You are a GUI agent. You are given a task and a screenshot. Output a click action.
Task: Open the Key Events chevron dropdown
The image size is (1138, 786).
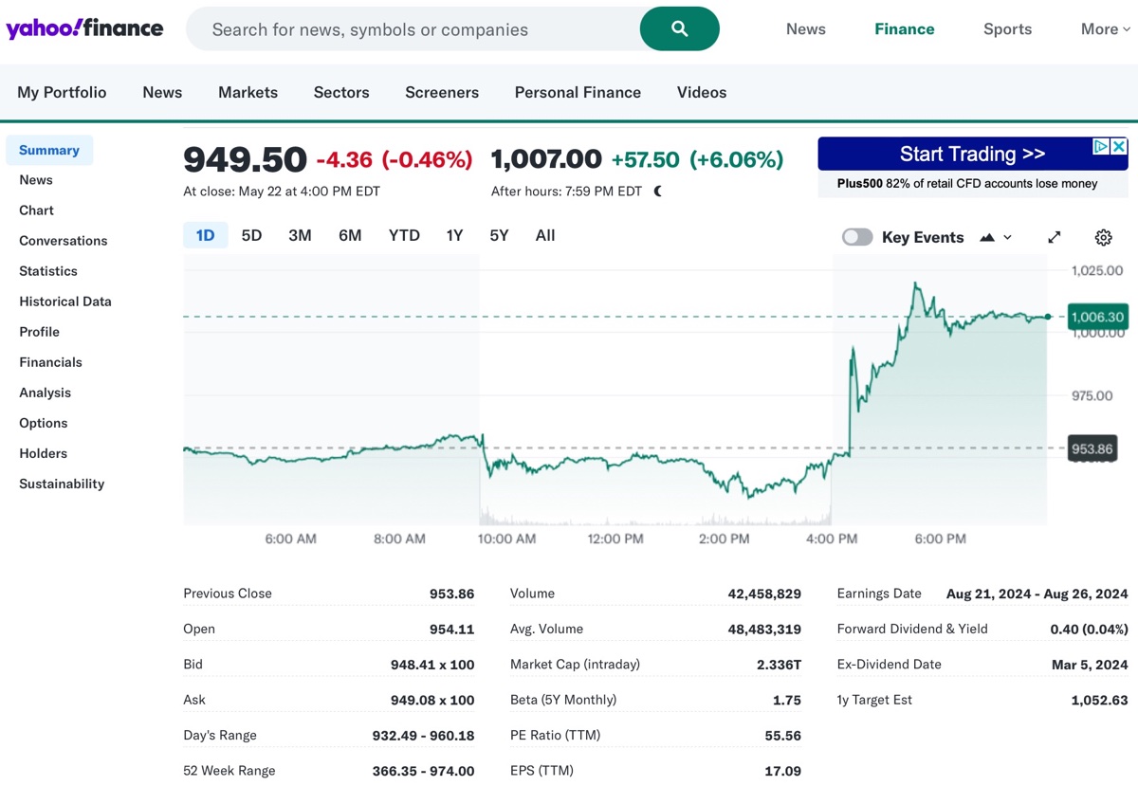click(1007, 237)
